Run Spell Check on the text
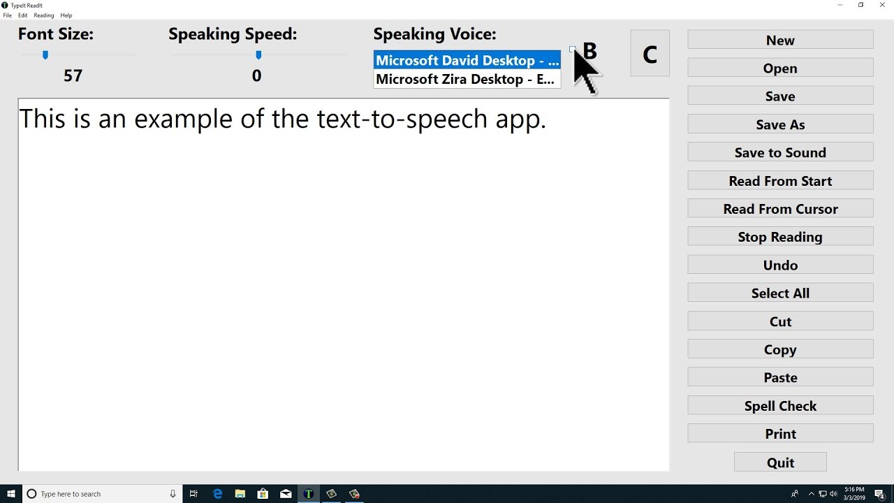This screenshot has width=894, height=503. point(780,405)
